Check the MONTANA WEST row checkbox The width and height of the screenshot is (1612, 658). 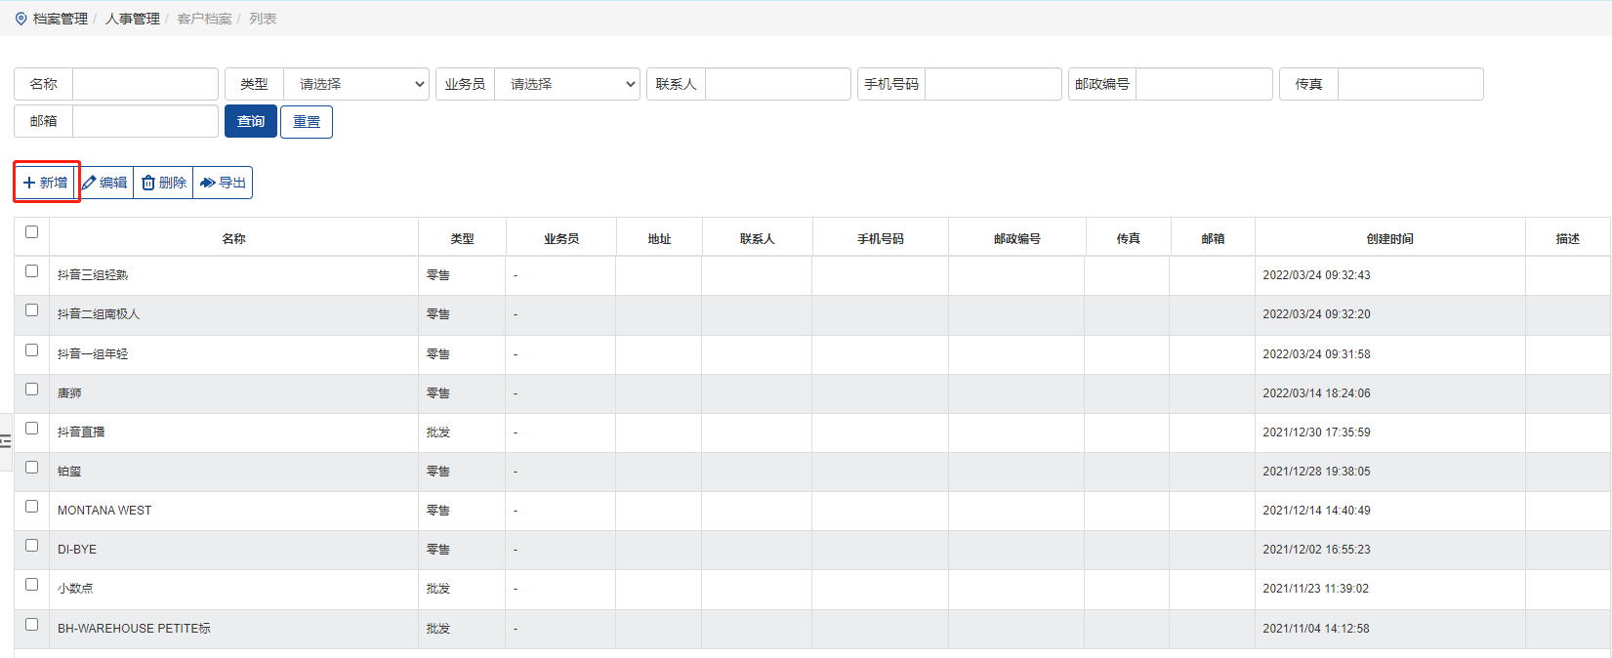pyautogui.click(x=31, y=507)
